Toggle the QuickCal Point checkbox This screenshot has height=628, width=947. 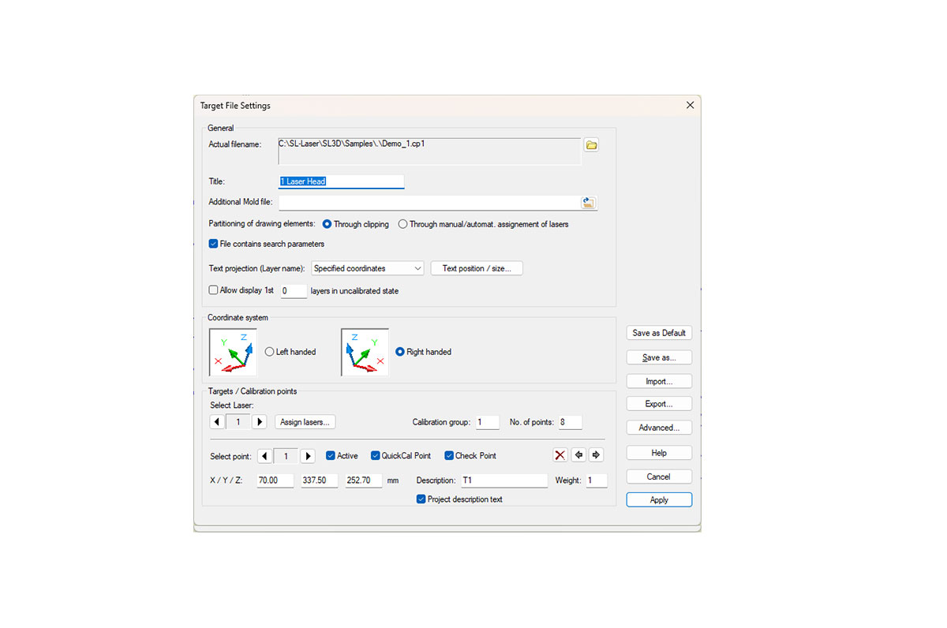point(376,456)
